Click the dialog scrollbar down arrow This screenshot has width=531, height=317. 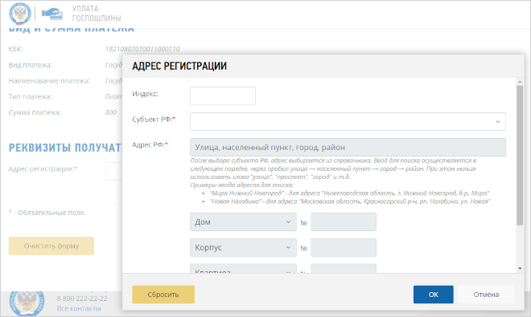(x=520, y=268)
